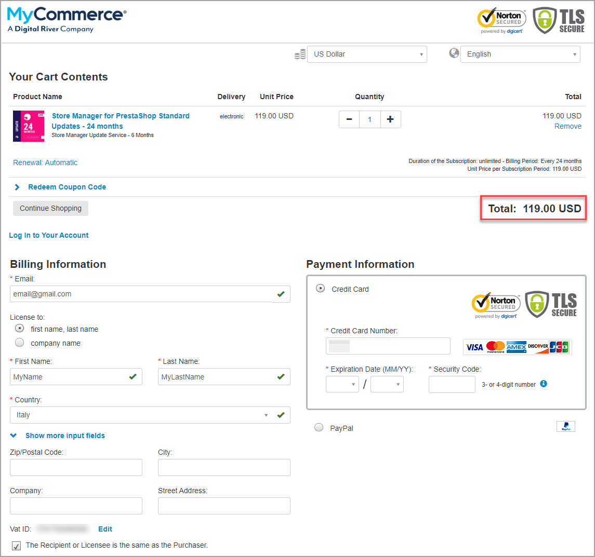
Task: Click the MyCommerce logo
Action: pos(67,20)
